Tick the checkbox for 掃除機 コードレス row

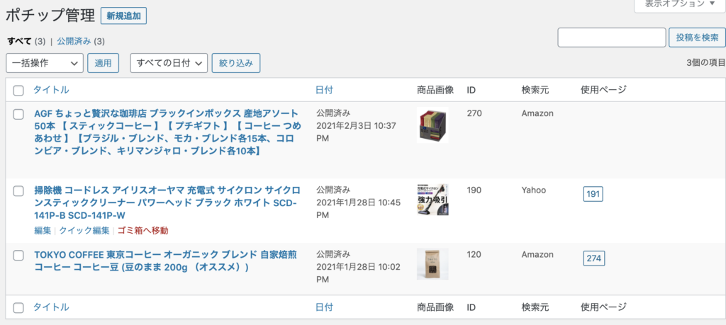(18, 191)
